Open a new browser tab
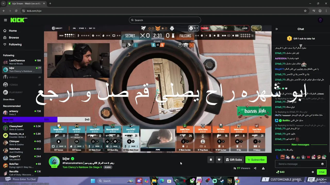The image size is (330, 185). click(50, 4)
